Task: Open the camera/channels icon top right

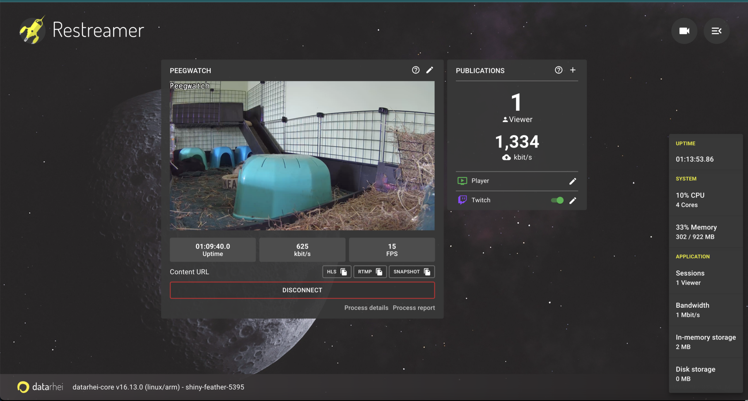Action: (x=683, y=31)
